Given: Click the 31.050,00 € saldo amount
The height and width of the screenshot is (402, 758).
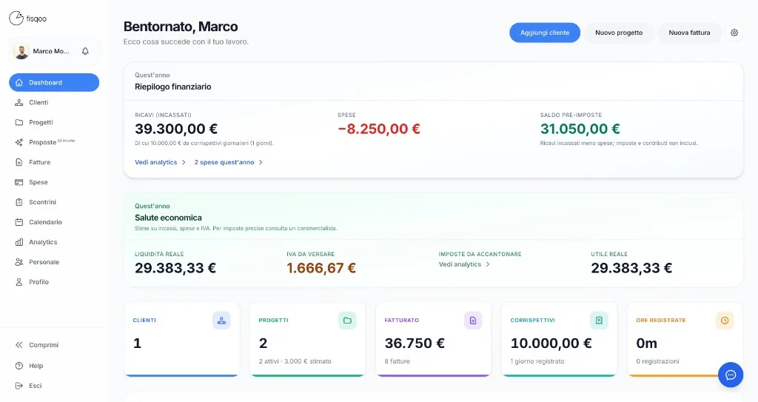Looking at the screenshot, I should (580, 129).
